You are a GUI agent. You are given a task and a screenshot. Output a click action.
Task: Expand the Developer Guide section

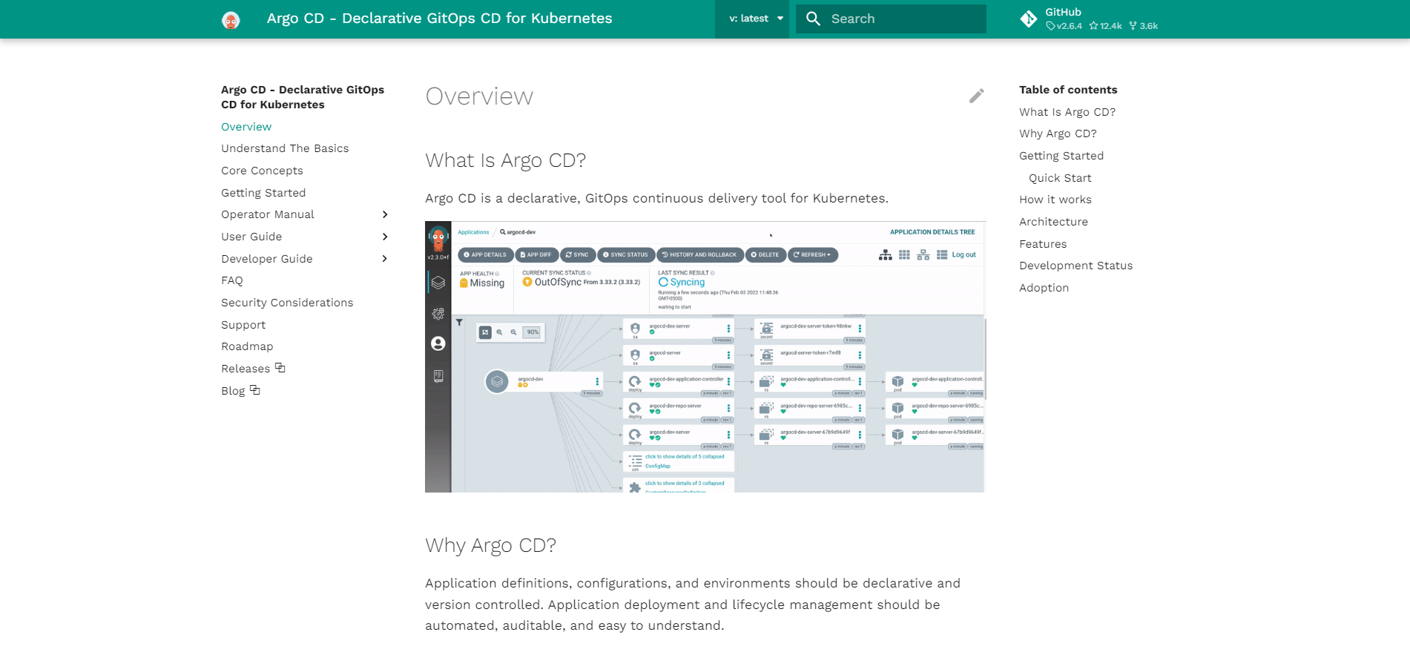(384, 259)
